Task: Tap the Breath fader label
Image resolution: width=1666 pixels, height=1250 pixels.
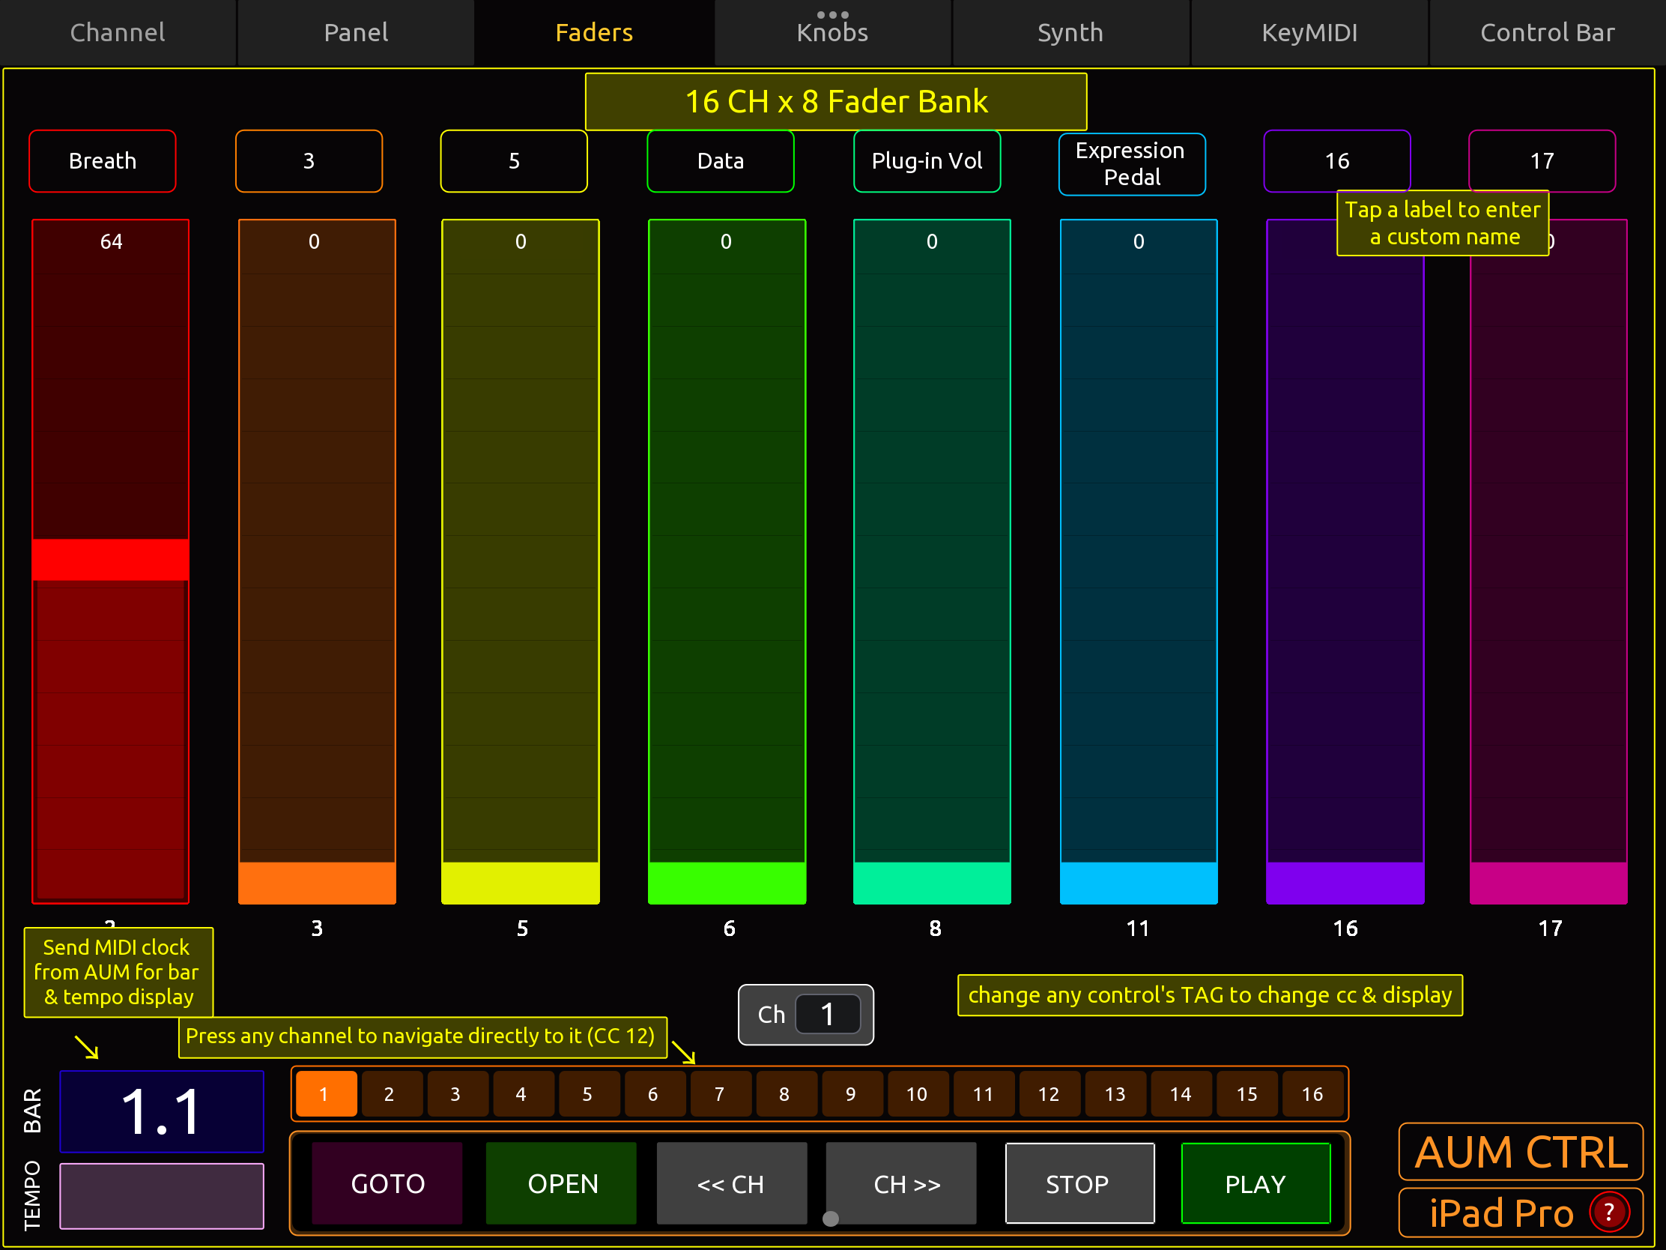Action: (x=103, y=161)
